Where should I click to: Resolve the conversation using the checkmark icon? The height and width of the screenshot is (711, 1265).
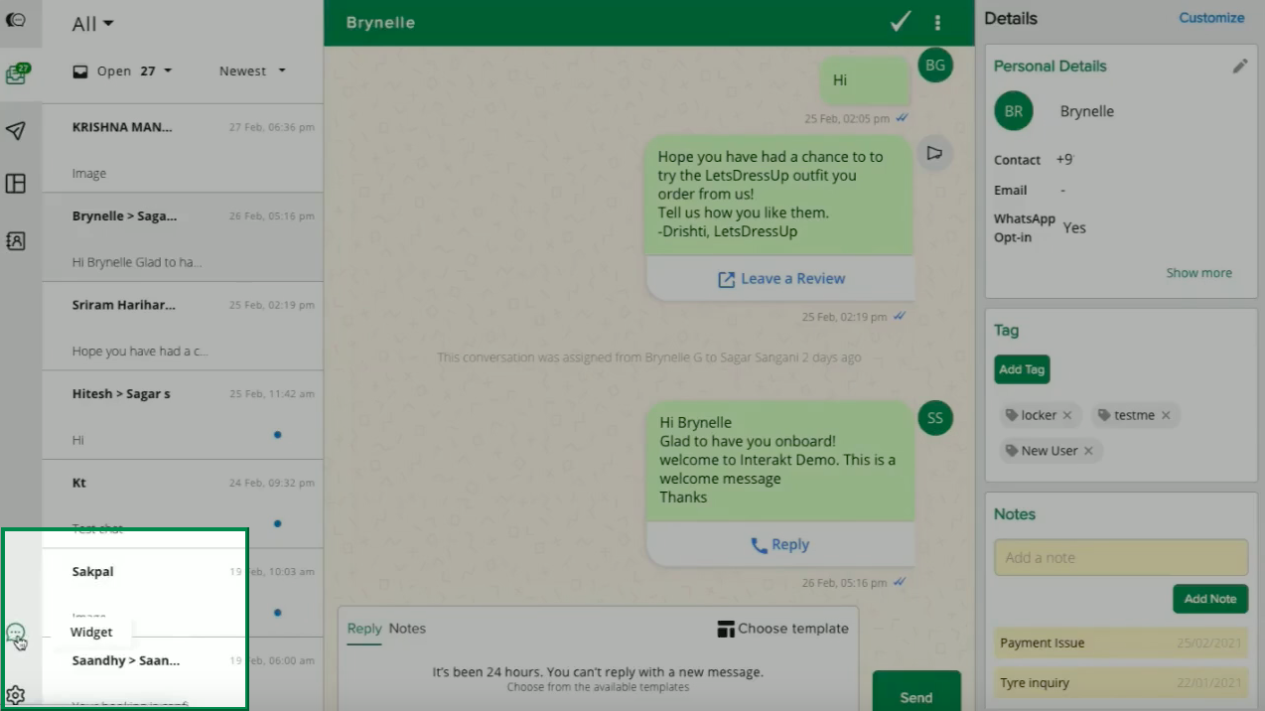point(900,21)
